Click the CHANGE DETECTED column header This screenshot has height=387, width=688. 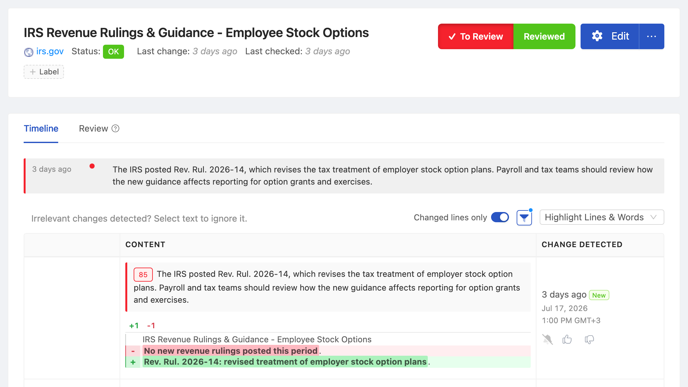582,245
